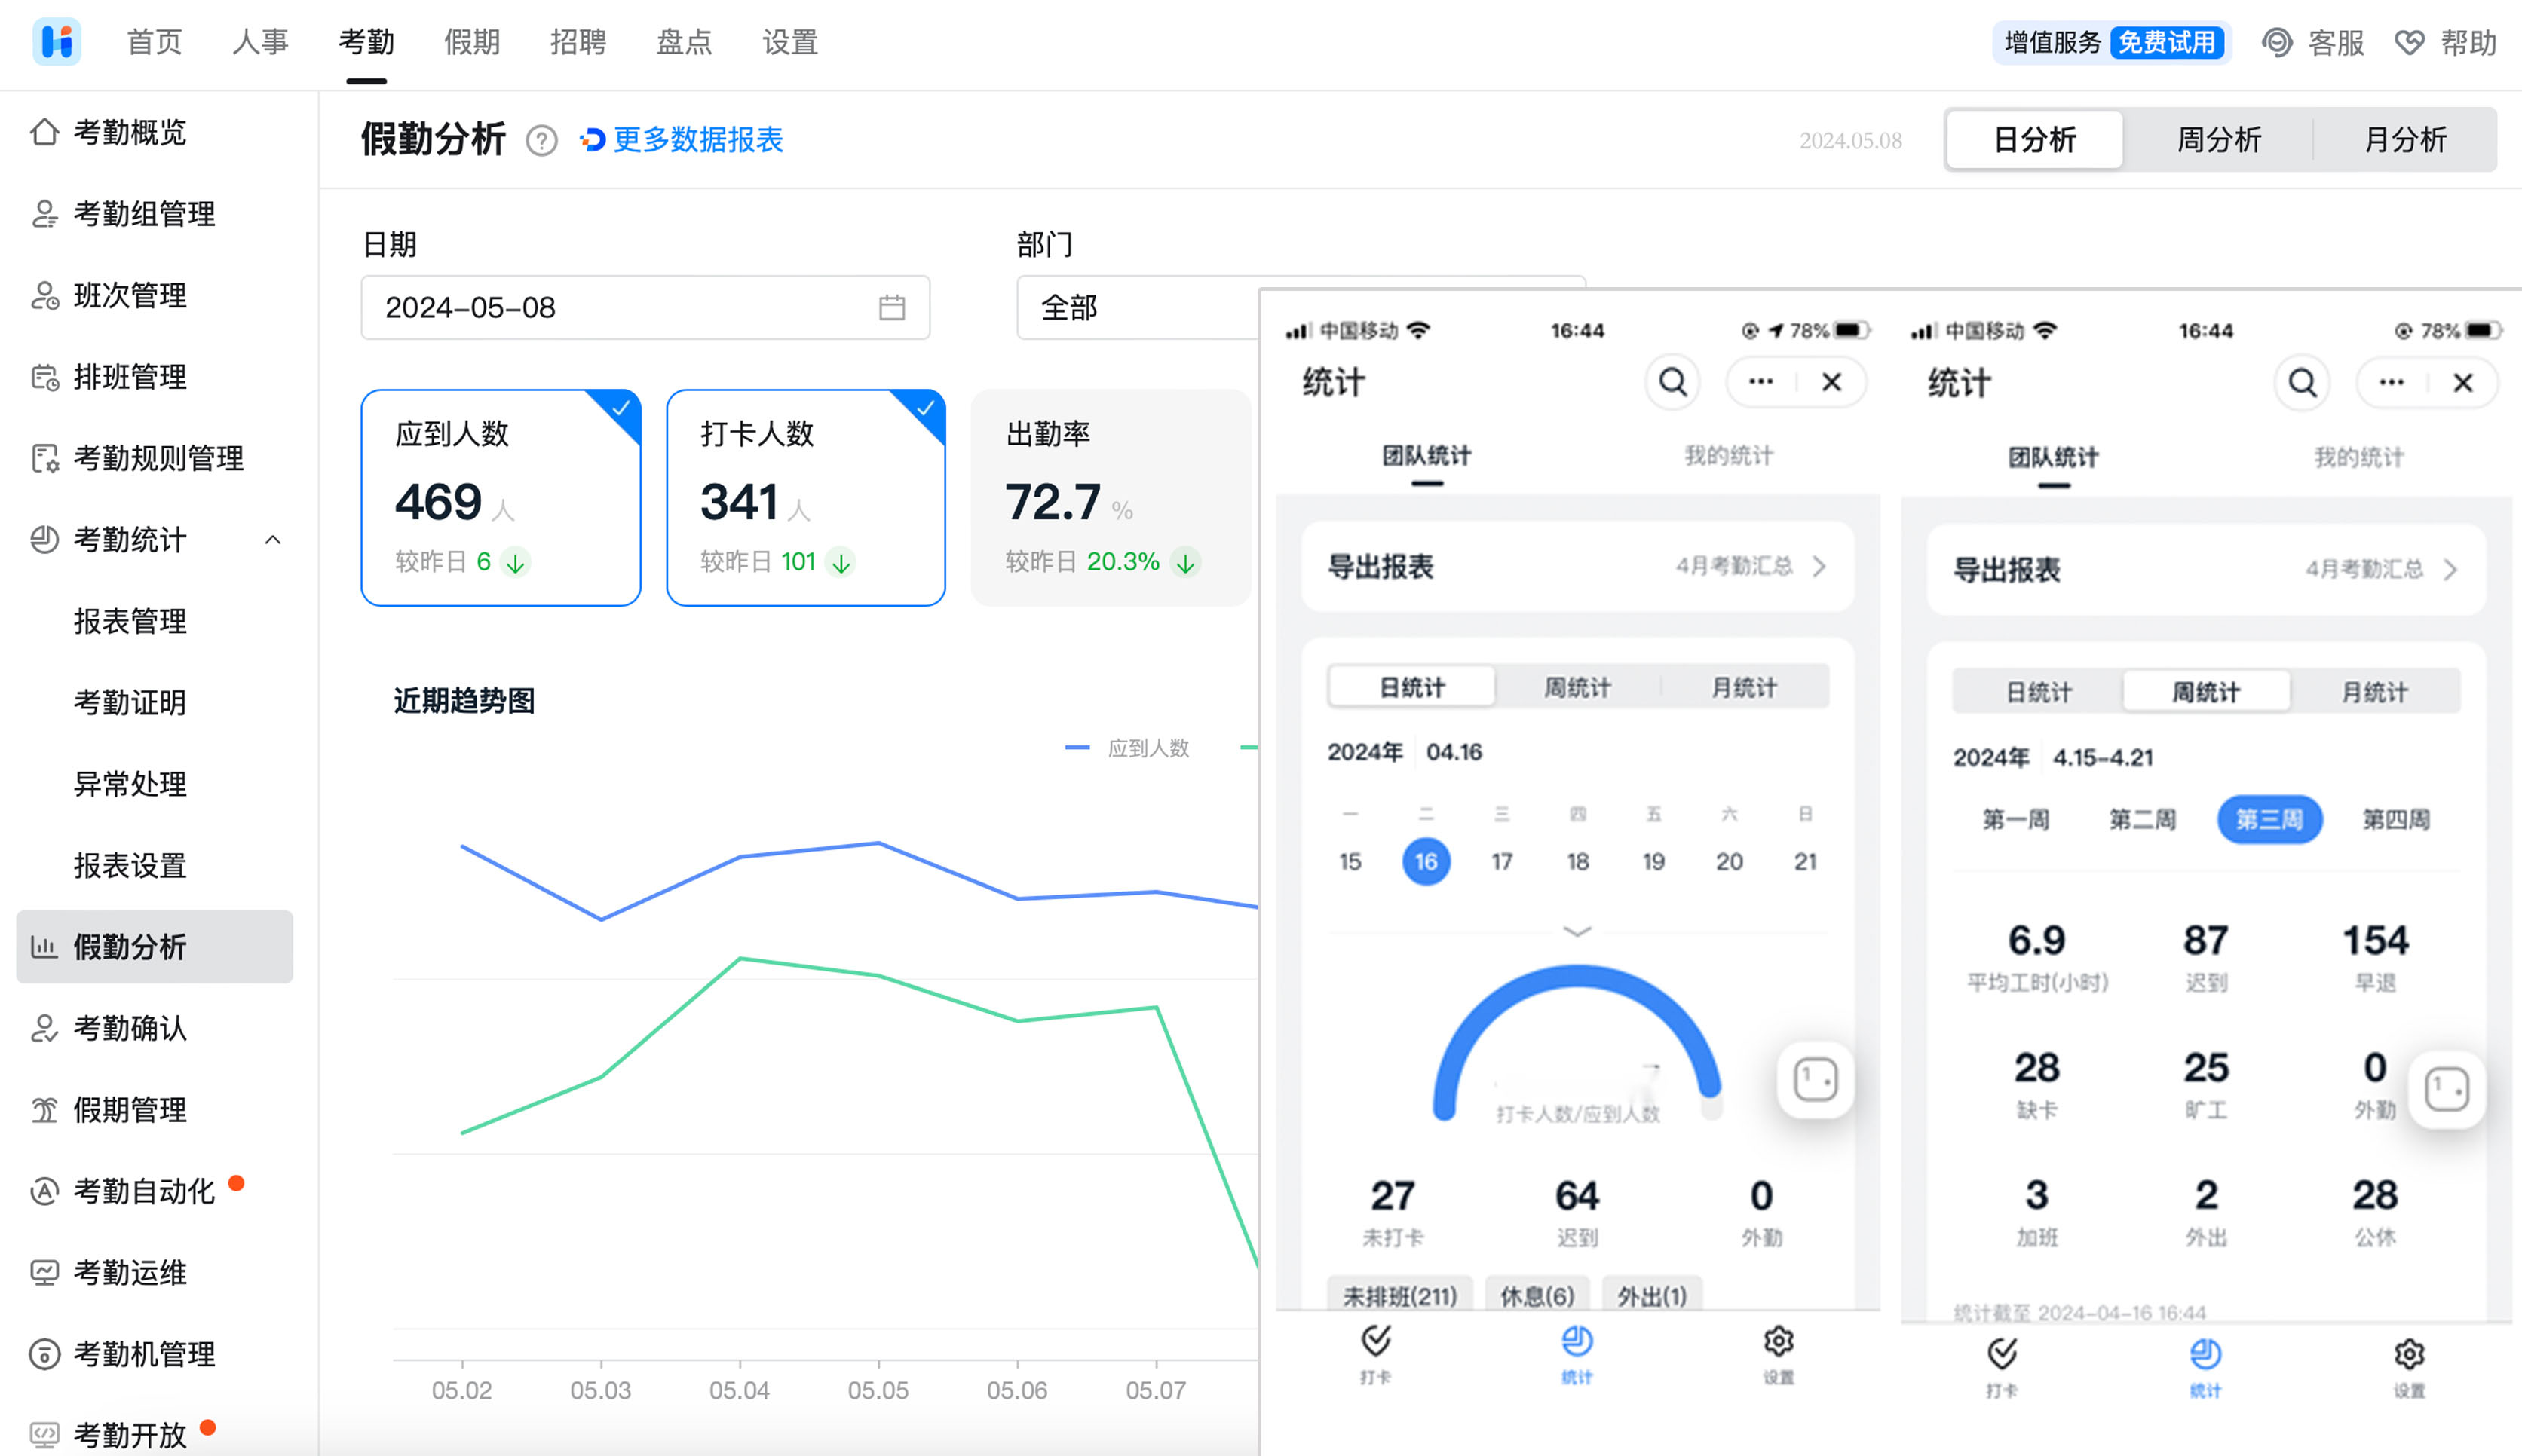Select 周统计 in left phone screen
This screenshot has height=1456, width=2522.
(1577, 688)
